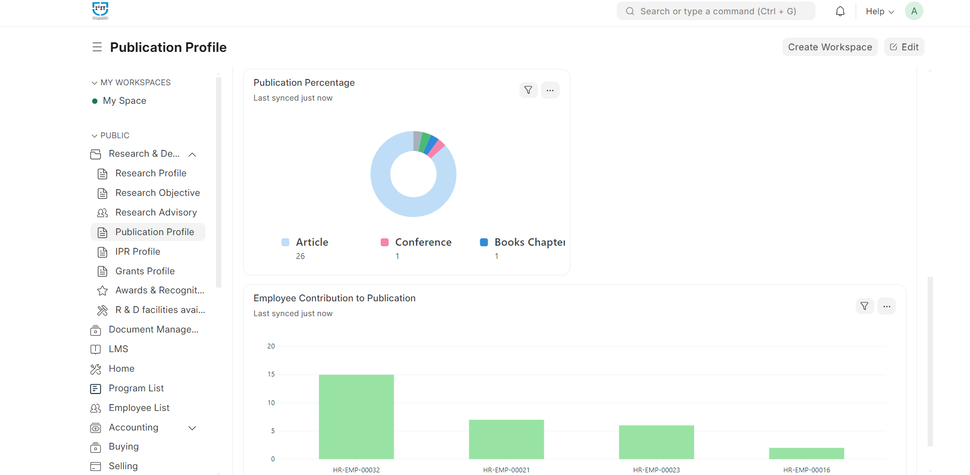
Task: Click the notification bell icon
Action: tap(840, 11)
